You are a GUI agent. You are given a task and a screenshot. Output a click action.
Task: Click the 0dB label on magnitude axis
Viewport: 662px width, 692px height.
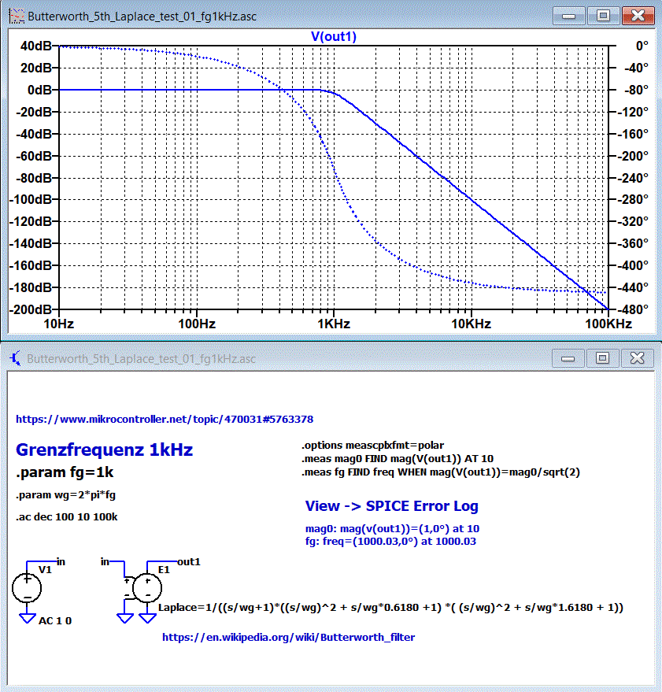point(39,90)
